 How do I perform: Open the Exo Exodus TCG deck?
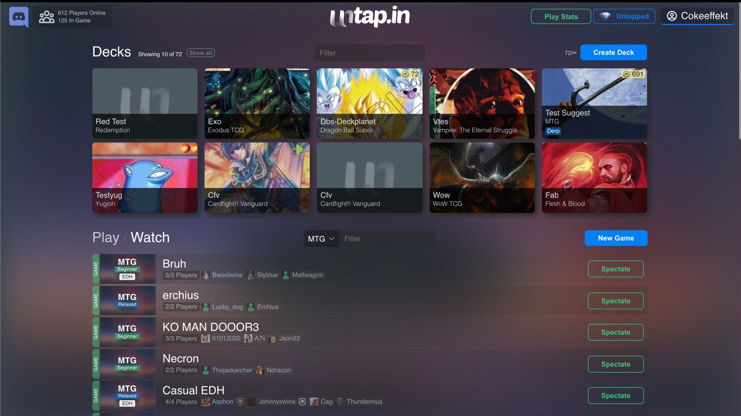click(x=257, y=103)
